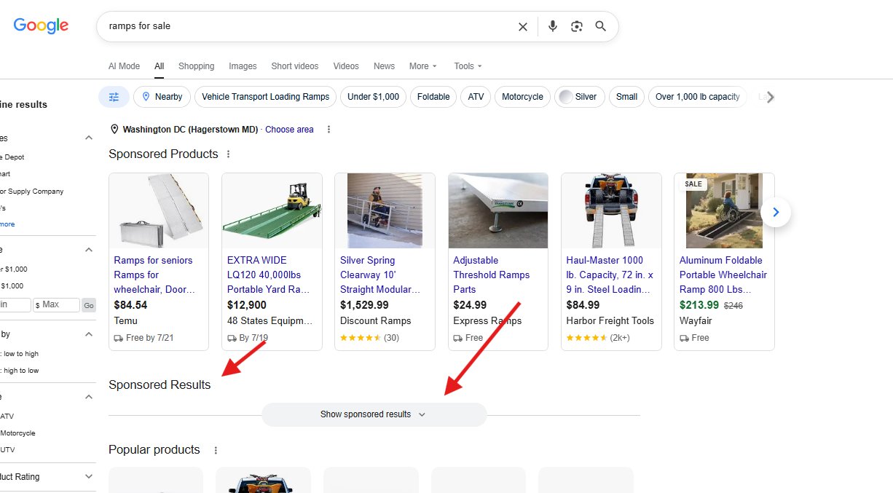The width and height of the screenshot is (893, 493).
Task: Select Motorcycle in the sidebar filter
Action: 17,433
